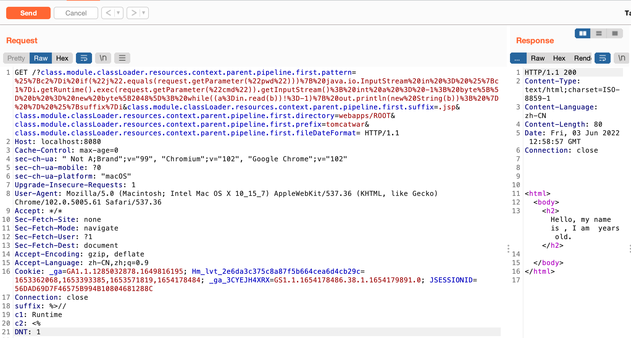631x338 pixels.
Task: Click the <h2> tag line in Response
Action: (x=551, y=211)
